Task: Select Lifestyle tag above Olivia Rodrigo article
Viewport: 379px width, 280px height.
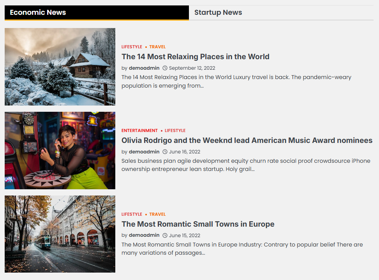Action: coord(175,131)
